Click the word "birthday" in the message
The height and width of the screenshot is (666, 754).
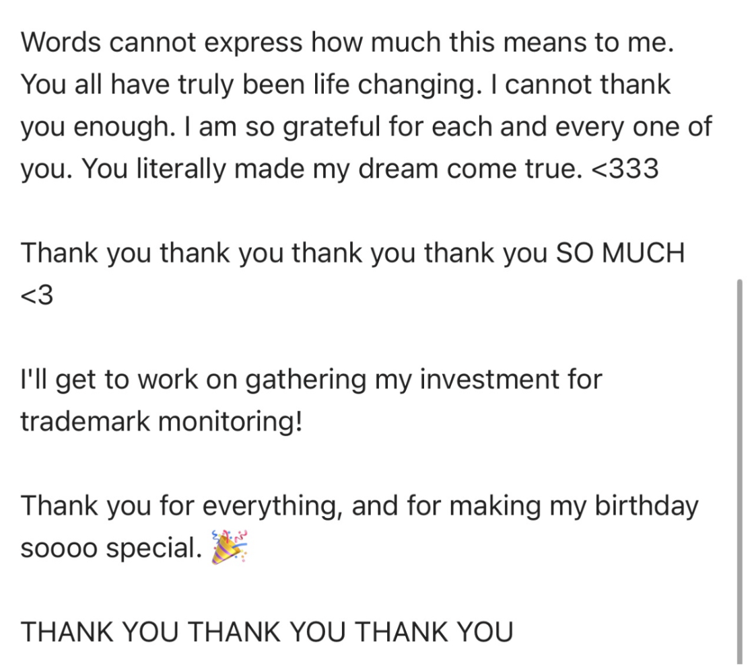tap(646, 506)
